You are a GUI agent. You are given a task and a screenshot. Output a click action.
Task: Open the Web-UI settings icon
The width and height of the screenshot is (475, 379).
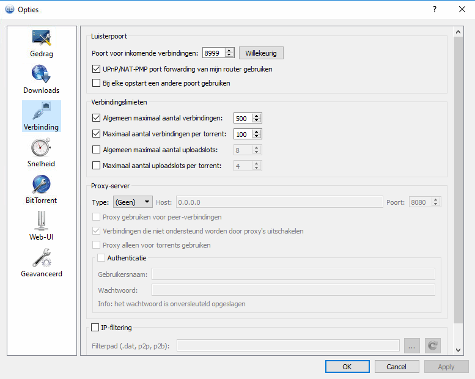pos(42,221)
